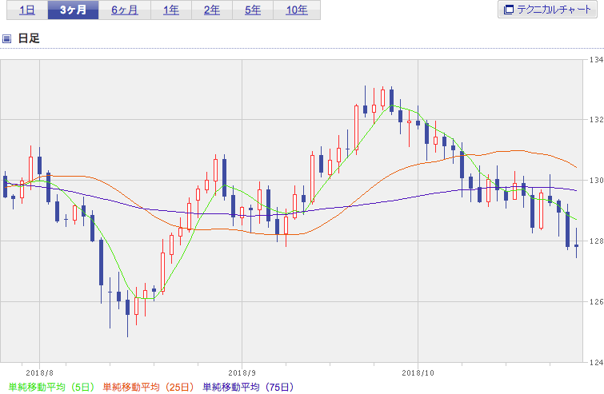The height and width of the screenshot is (394, 604).
Task: Open the テクニカルチャート button
Action: [547, 10]
